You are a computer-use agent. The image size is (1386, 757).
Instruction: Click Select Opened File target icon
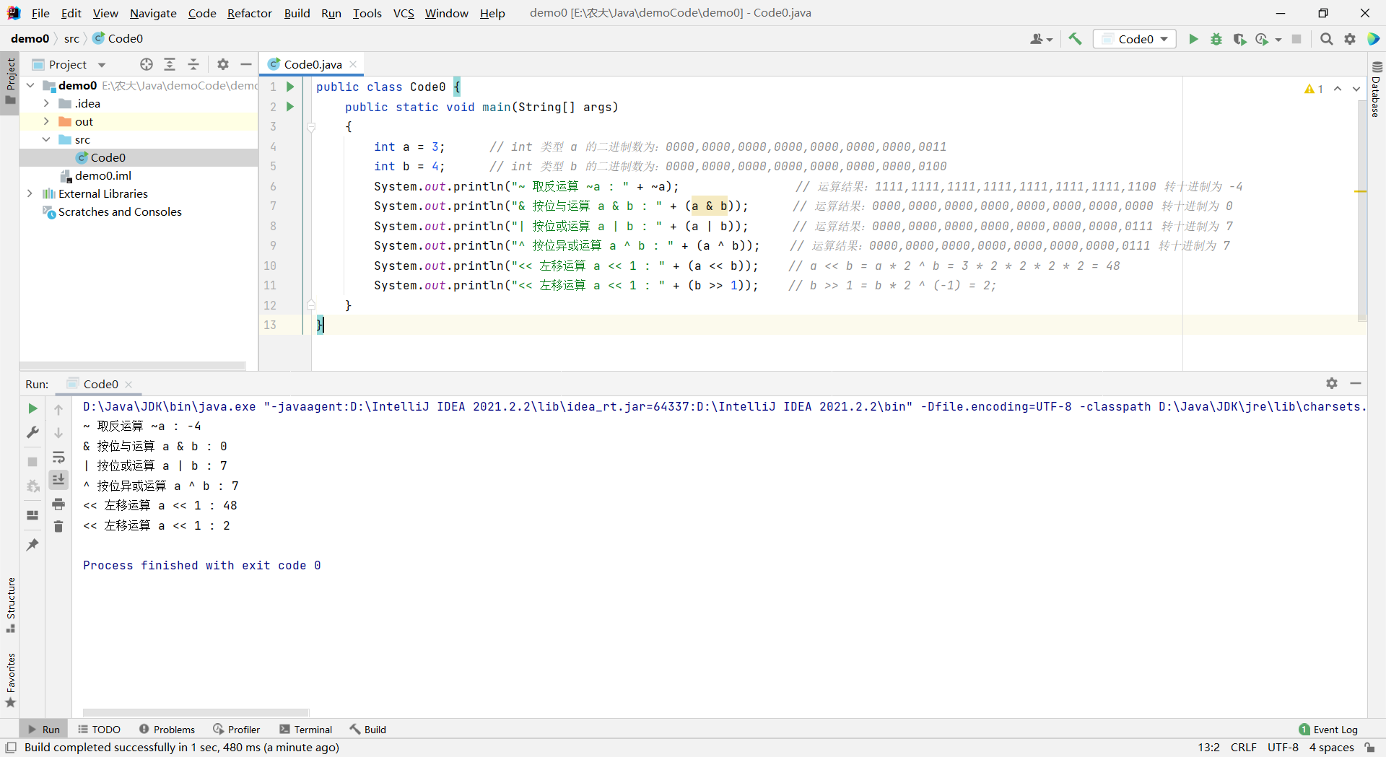point(147,64)
